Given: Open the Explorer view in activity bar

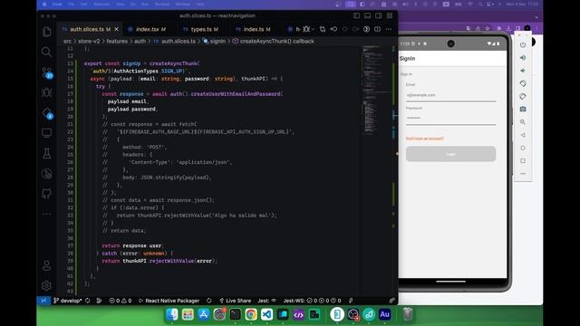Looking at the screenshot, I should click(46, 32).
